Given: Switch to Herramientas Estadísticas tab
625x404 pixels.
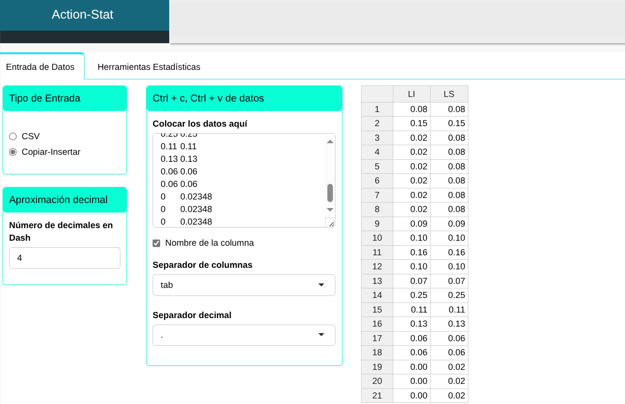Looking at the screenshot, I should [149, 67].
